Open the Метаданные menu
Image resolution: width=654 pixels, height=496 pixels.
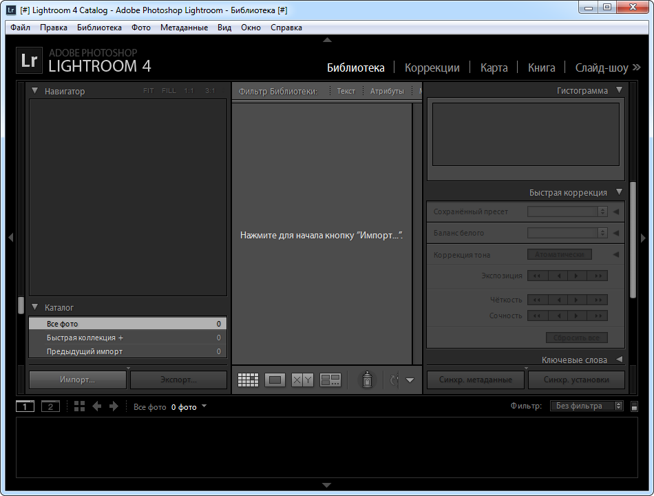[184, 28]
